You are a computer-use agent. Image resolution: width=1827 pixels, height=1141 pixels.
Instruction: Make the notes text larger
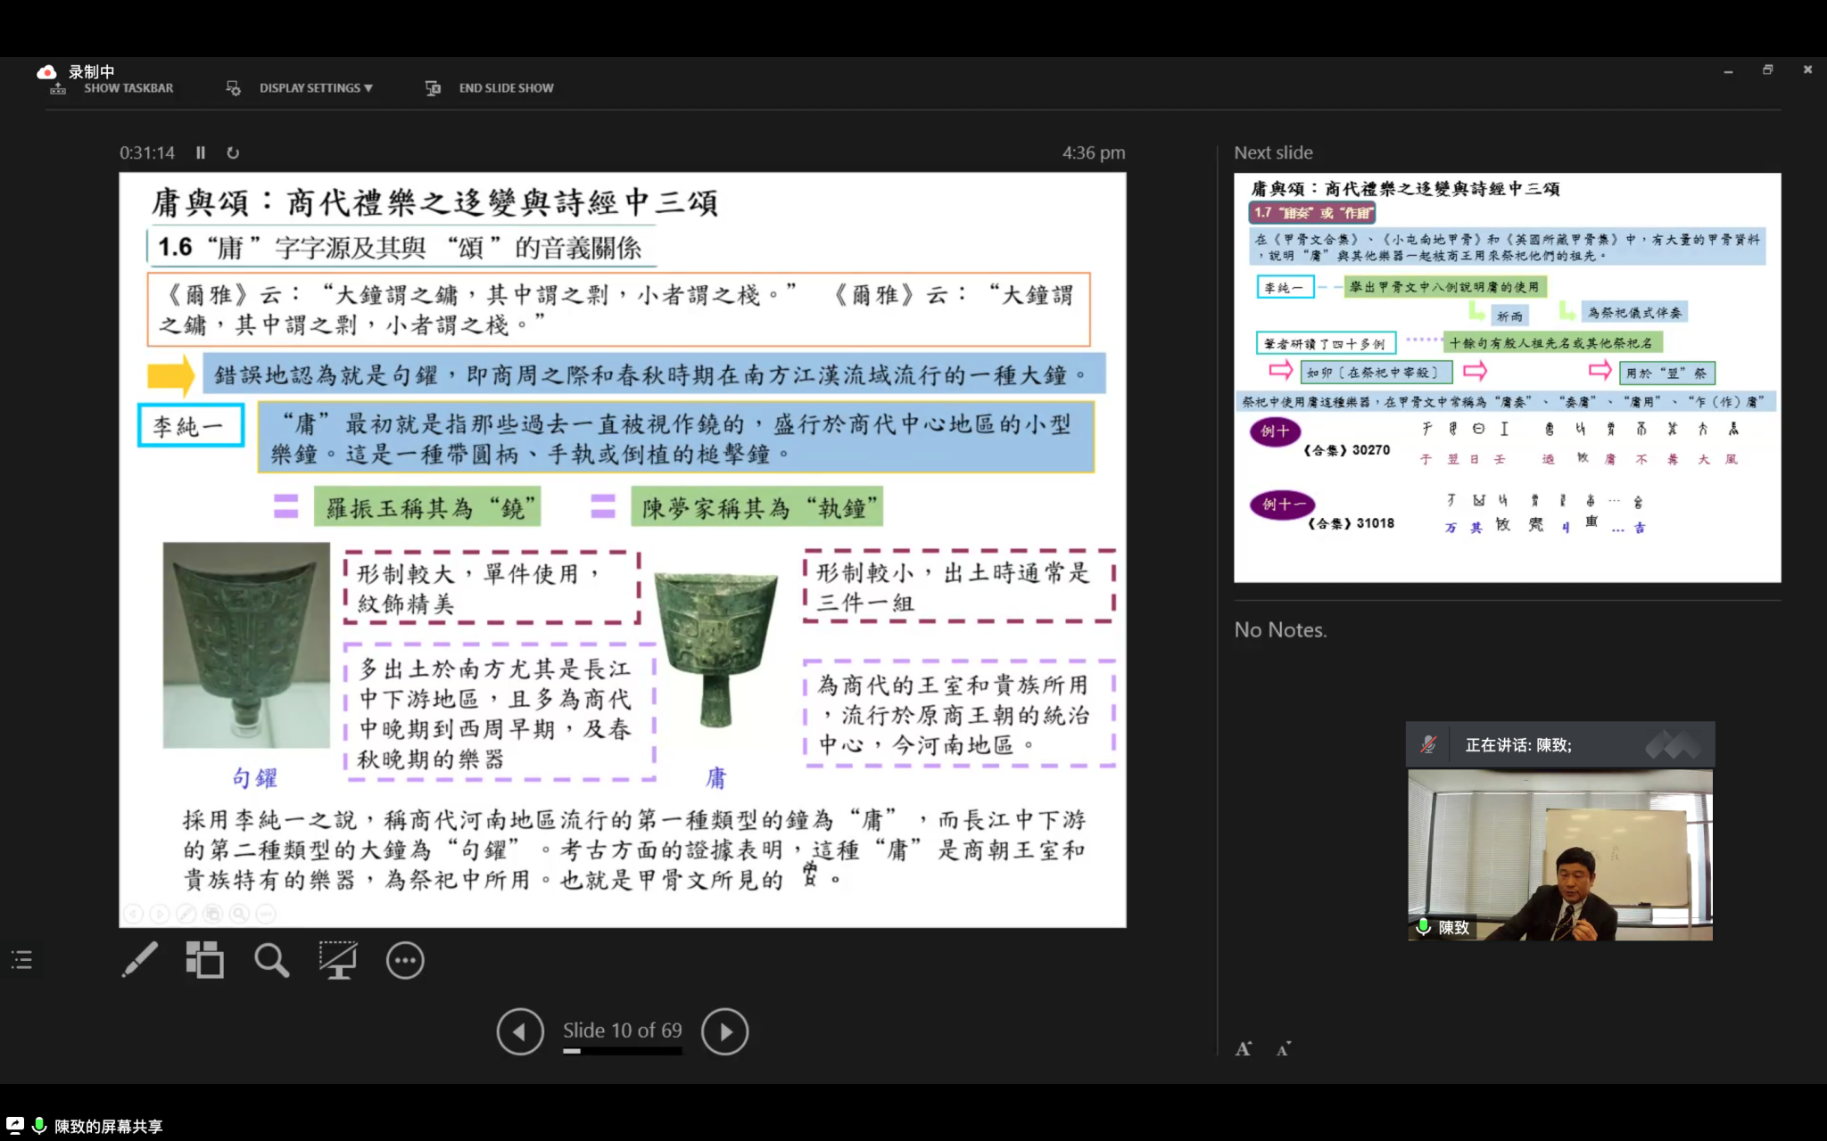(x=1244, y=1049)
